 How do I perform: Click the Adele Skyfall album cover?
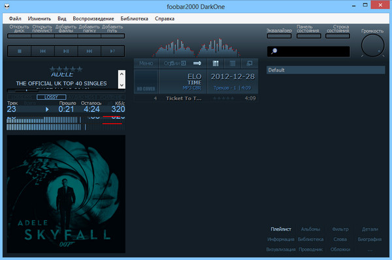tap(66, 194)
